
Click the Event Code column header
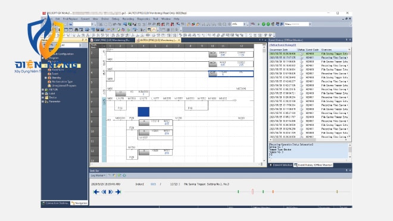pyautogui.click(x=312, y=50)
